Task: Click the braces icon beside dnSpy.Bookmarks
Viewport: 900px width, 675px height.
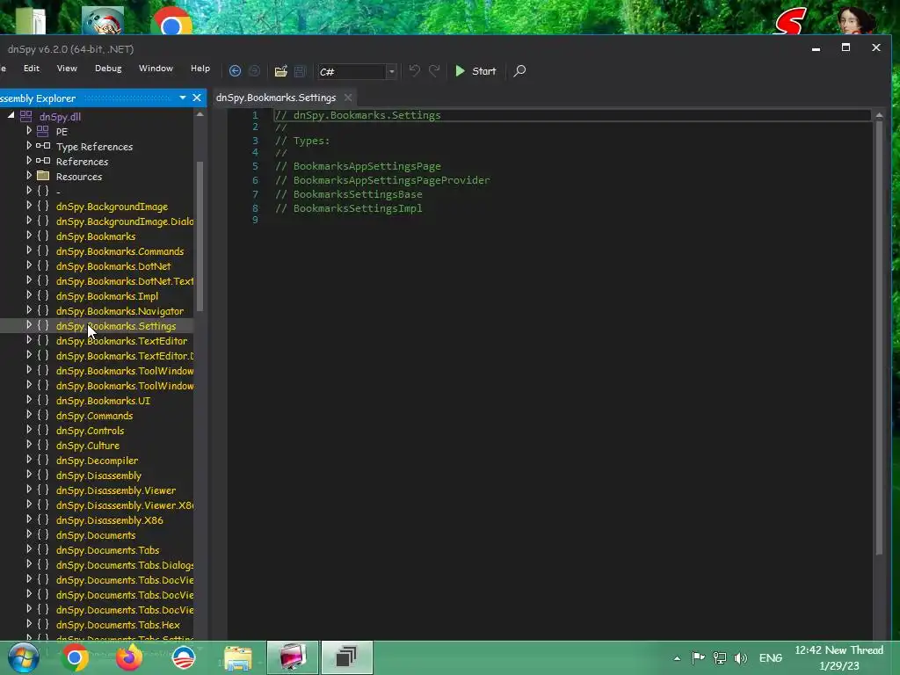Action: pos(43,236)
